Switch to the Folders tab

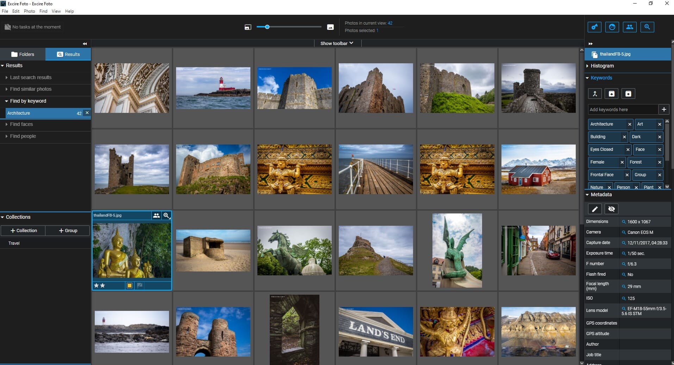[23, 54]
